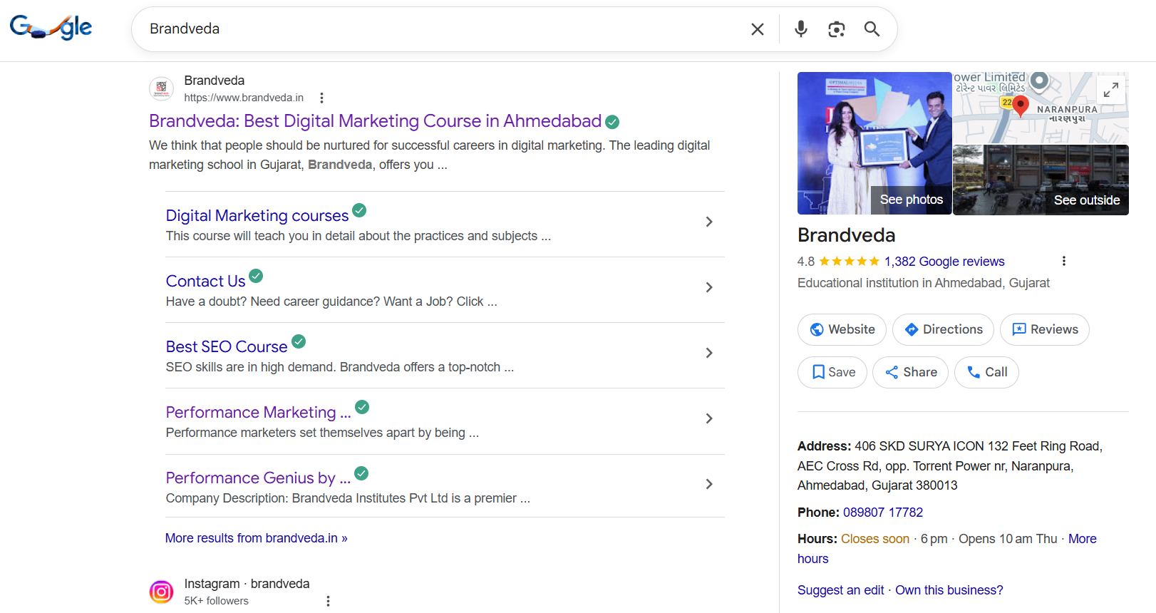Click the Google logo to go home
Screen dimensions: 1156x613
point(51,28)
